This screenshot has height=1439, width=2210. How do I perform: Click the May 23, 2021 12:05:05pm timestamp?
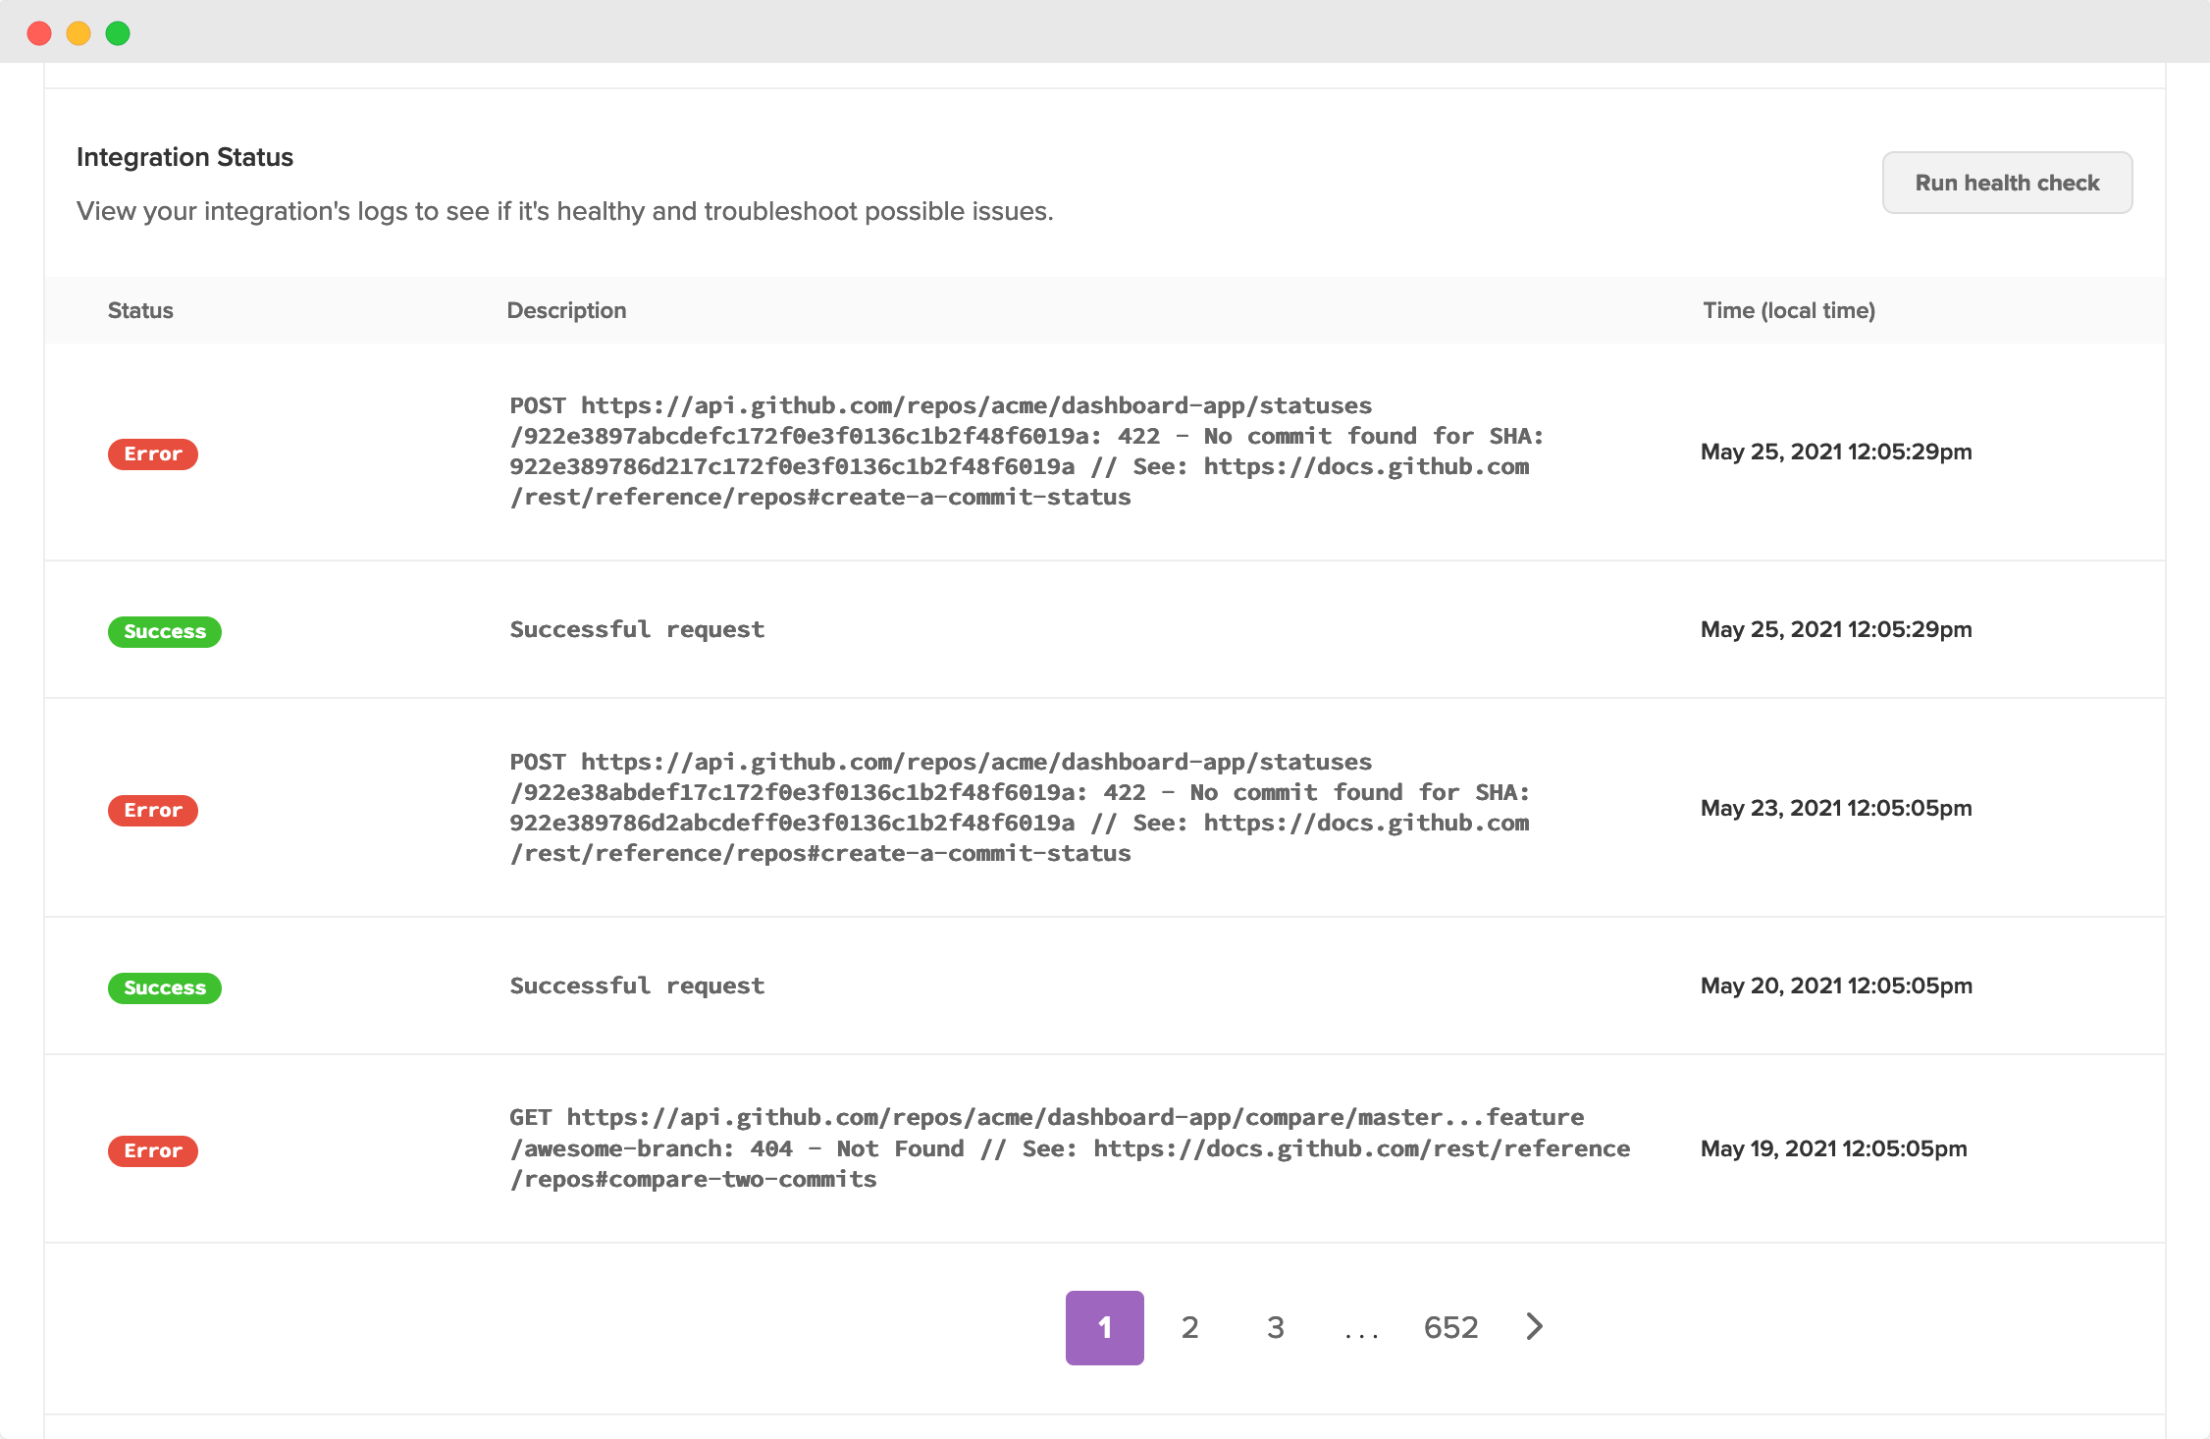pos(1835,808)
